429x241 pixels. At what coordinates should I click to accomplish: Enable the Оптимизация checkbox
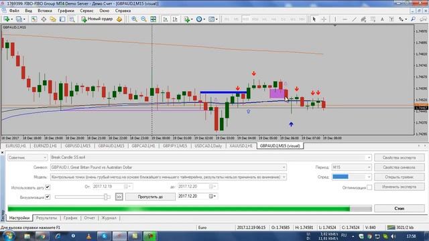[369, 187]
